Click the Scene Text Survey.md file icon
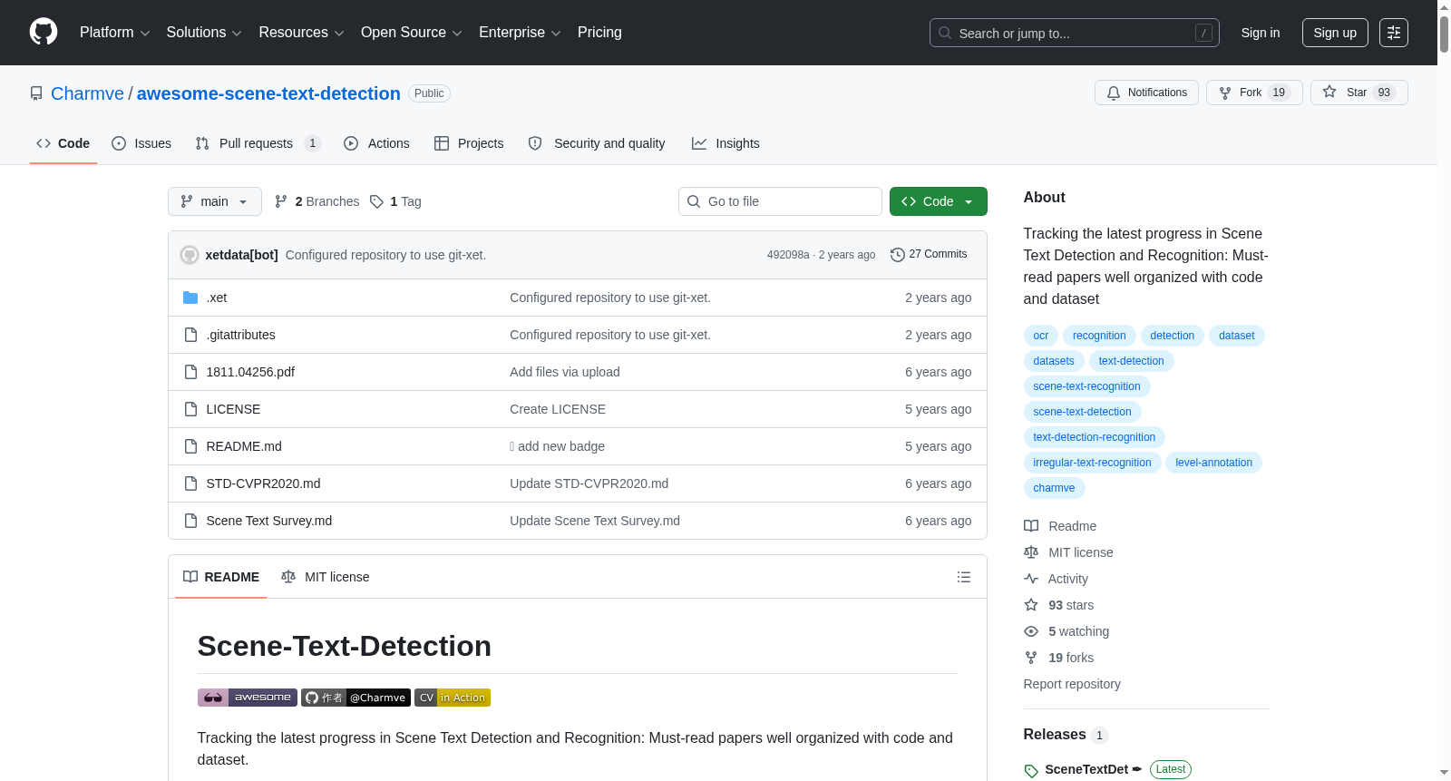Image resolution: width=1451 pixels, height=781 pixels. pos(190,521)
